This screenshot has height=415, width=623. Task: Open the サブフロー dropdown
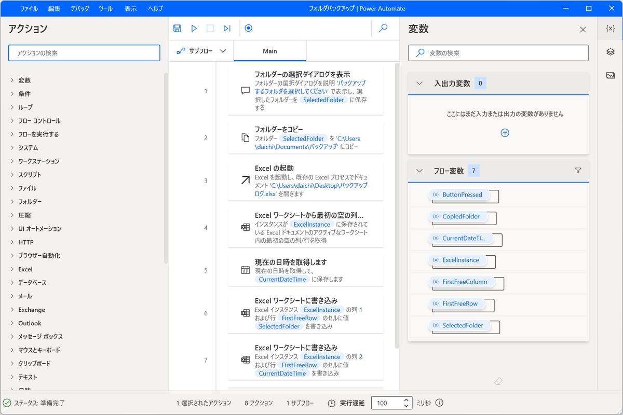pyautogui.click(x=202, y=51)
